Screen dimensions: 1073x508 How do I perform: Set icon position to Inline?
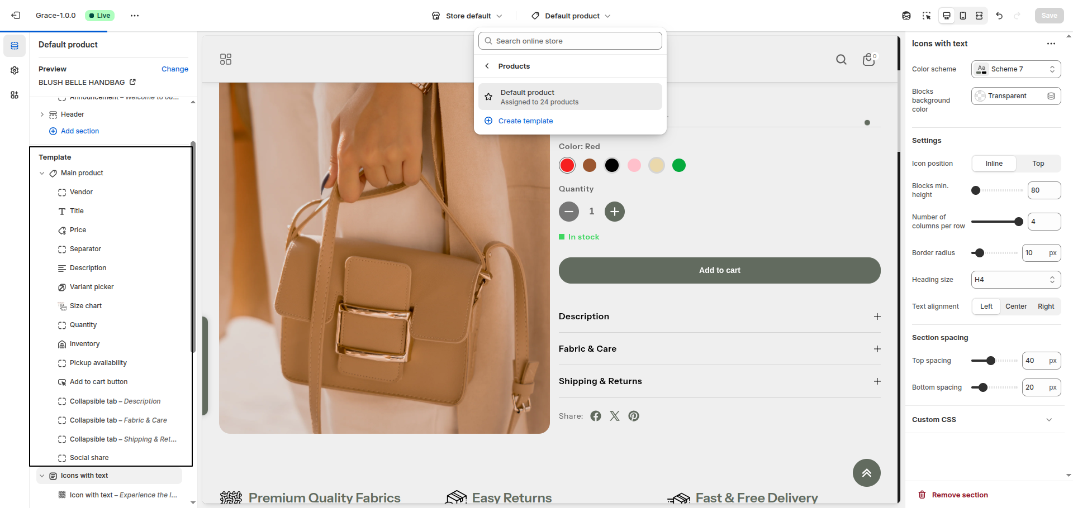click(994, 164)
